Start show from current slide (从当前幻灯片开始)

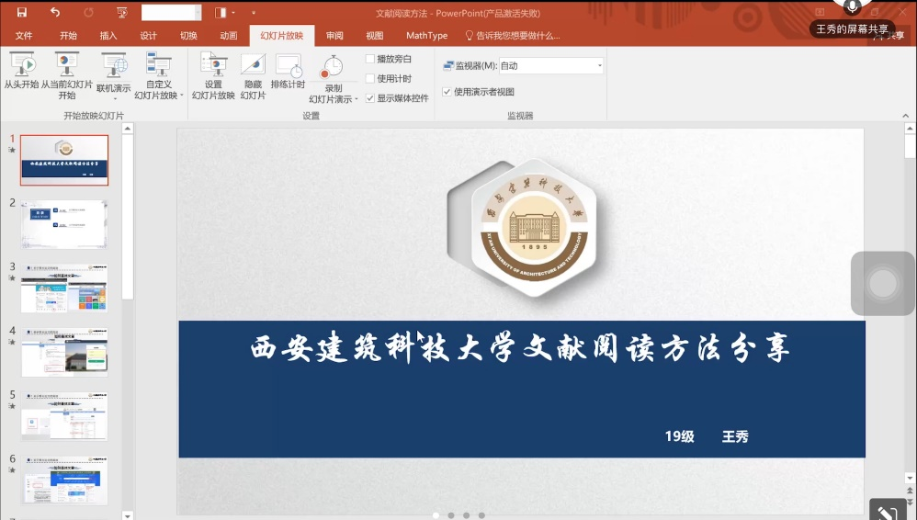[x=67, y=75]
